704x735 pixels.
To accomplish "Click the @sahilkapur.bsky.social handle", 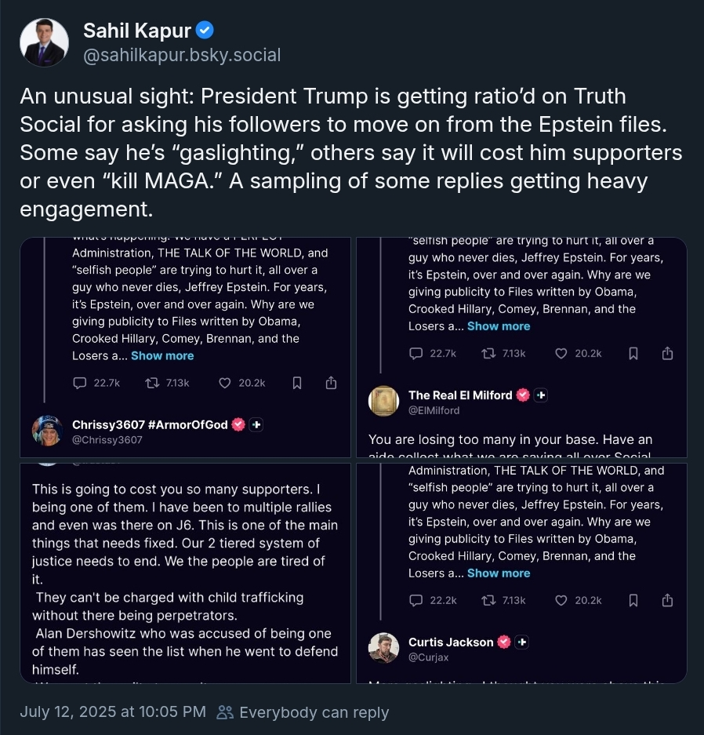I will coord(182,55).
